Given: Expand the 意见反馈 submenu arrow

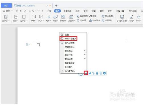Looking at the screenshot, I should pyautogui.click(x=85, y=59).
